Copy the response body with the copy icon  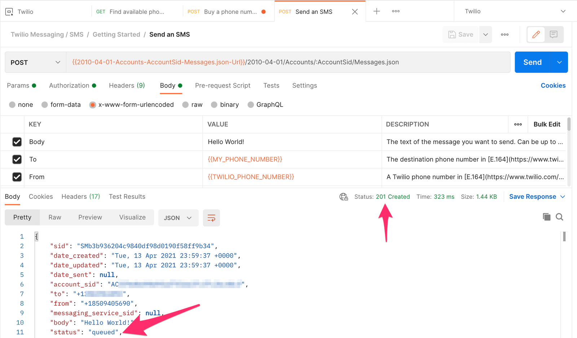546,217
